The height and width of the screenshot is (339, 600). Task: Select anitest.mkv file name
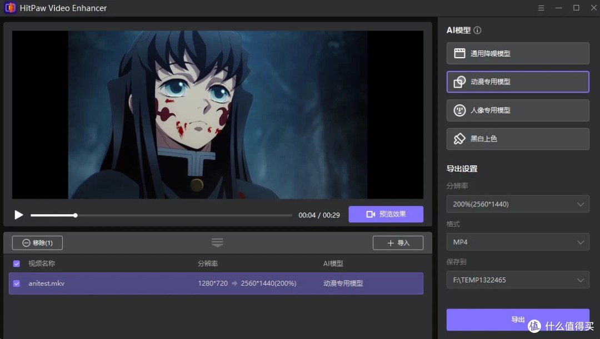(x=46, y=284)
